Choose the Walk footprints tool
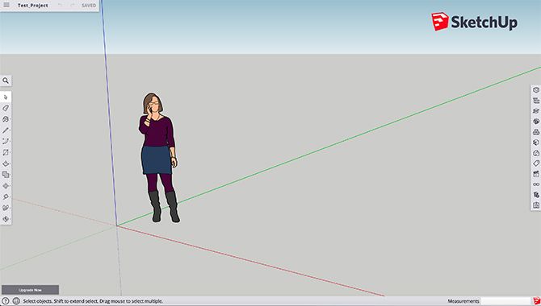This screenshot has width=541, height=306. pos(6,208)
